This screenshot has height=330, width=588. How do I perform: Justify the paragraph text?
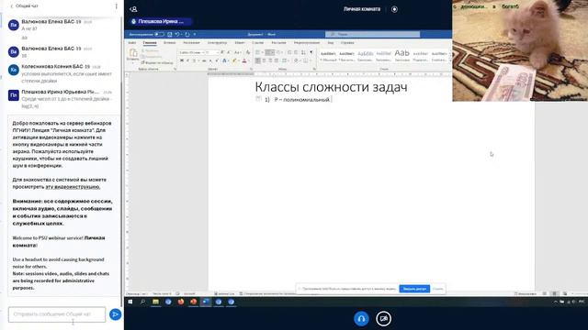[x=277, y=60]
